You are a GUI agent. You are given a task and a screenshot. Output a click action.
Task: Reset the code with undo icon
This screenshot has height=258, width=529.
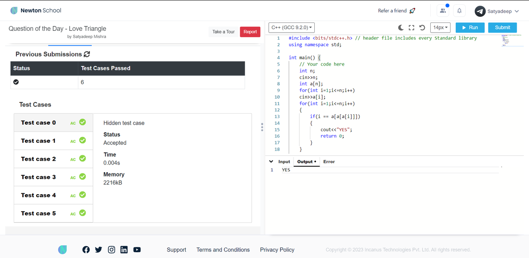(x=421, y=27)
